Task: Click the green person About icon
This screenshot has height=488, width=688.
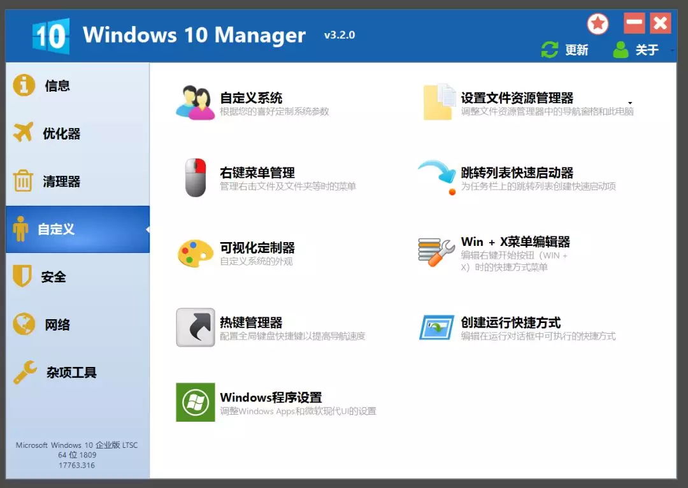Action: [x=620, y=50]
